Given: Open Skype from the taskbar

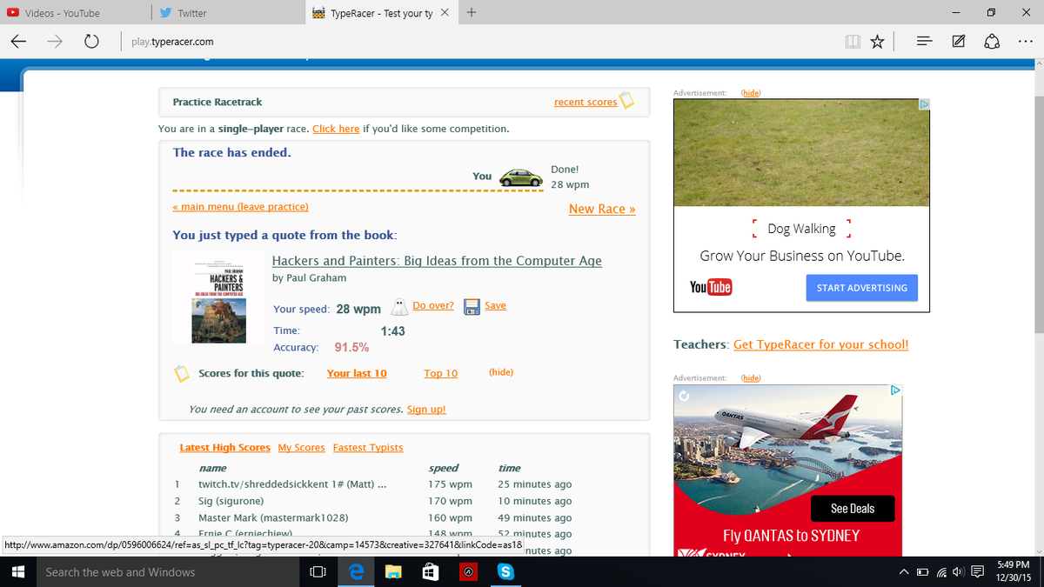Looking at the screenshot, I should pos(505,572).
